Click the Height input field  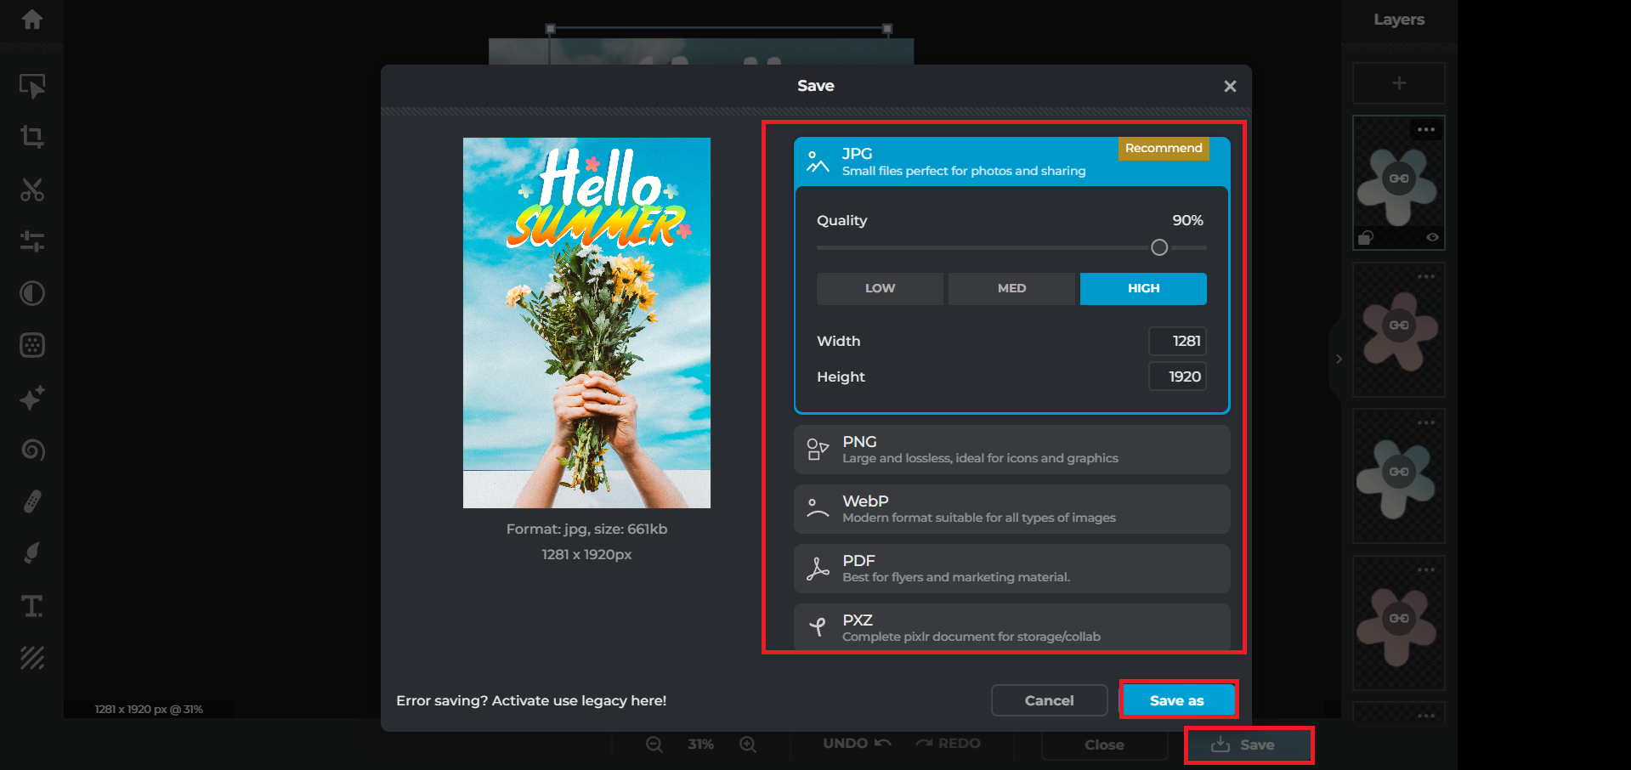(x=1177, y=377)
